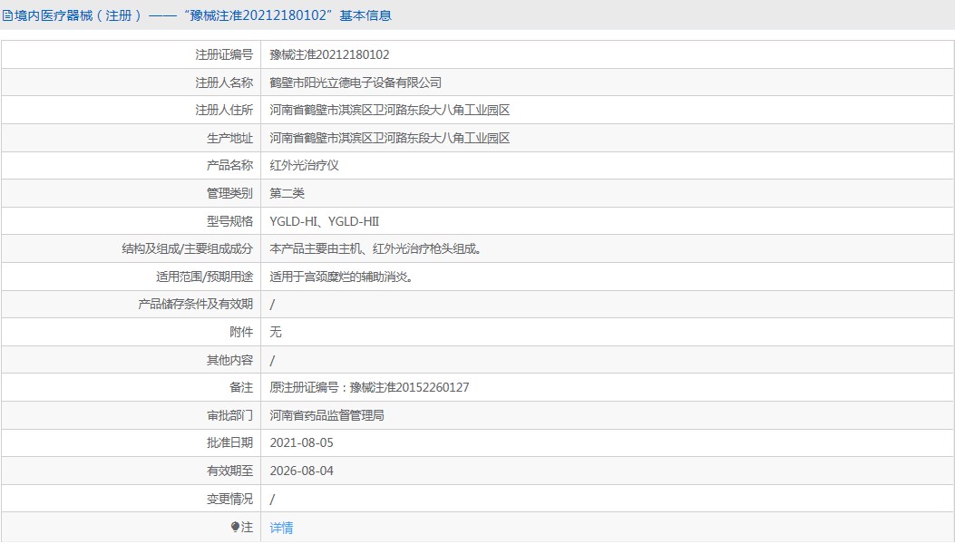Viewport: 955px width, 544px height.
Task: Click the 注册人住所 row label
Action: pyautogui.click(x=223, y=111)
